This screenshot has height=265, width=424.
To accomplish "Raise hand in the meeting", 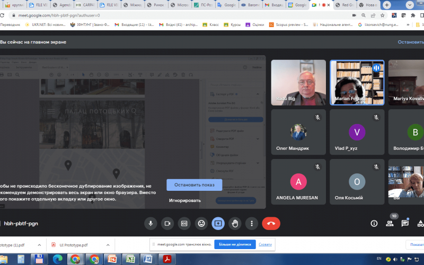I will pos(235,224).
